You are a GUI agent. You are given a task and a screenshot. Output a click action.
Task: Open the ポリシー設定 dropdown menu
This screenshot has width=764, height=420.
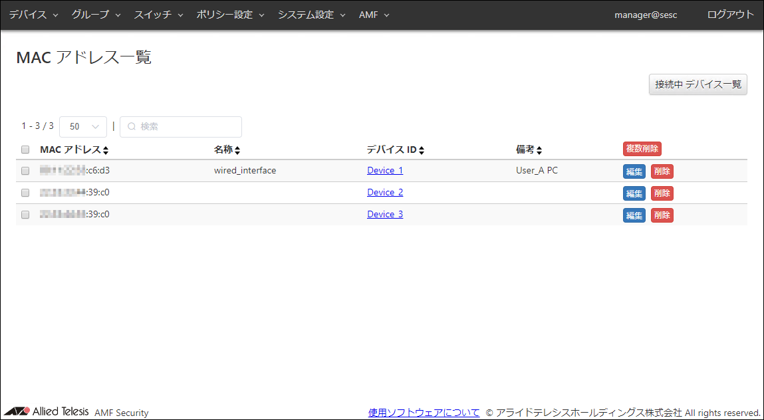230,15
